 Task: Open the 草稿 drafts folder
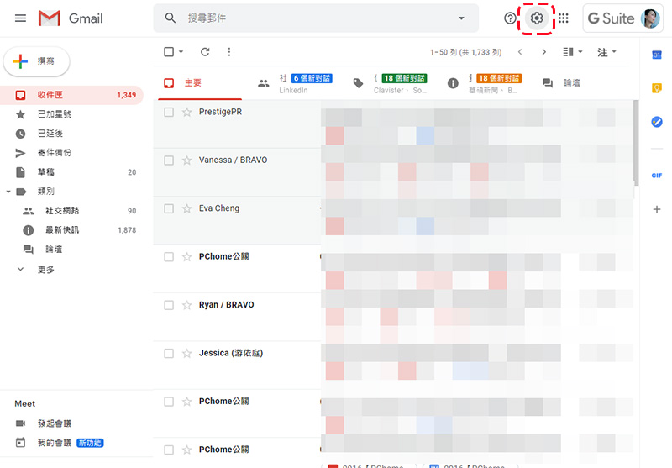(46, 172)
